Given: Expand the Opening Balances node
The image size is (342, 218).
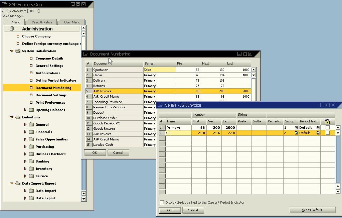Looking at the screenshot, I should coord(25,110).
